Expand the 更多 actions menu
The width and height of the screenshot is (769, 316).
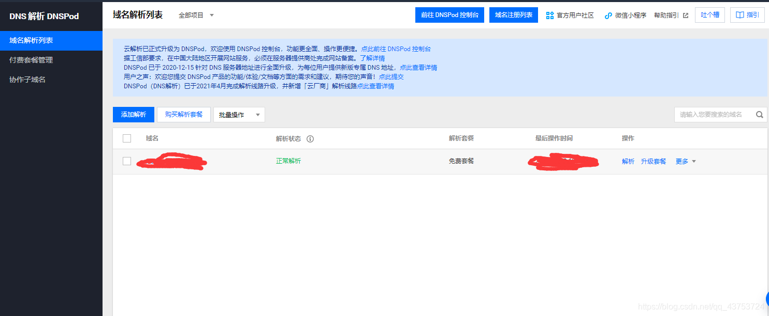[x=686, y=162]
